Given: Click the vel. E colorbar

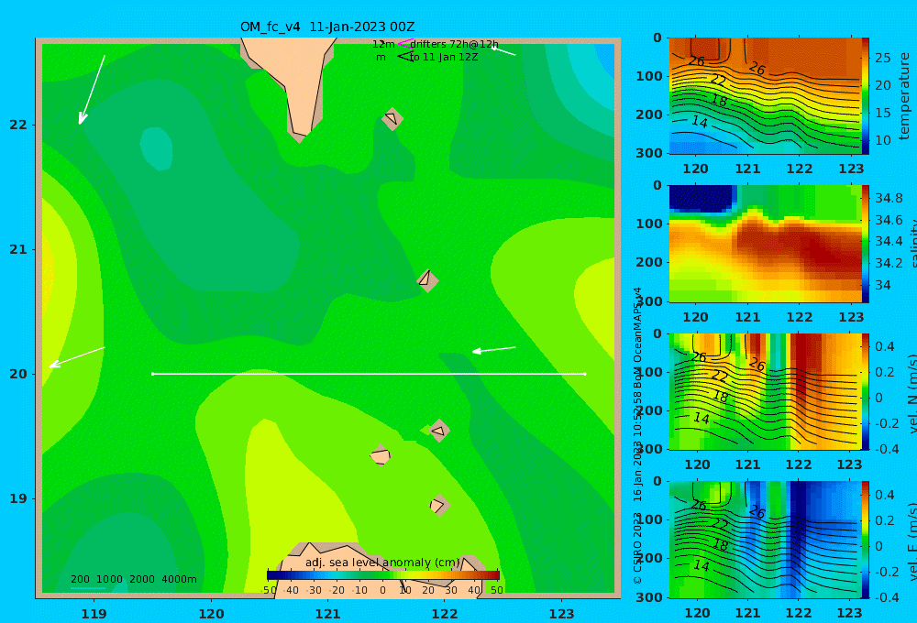Looking at the screenshot, I should 866,540.
